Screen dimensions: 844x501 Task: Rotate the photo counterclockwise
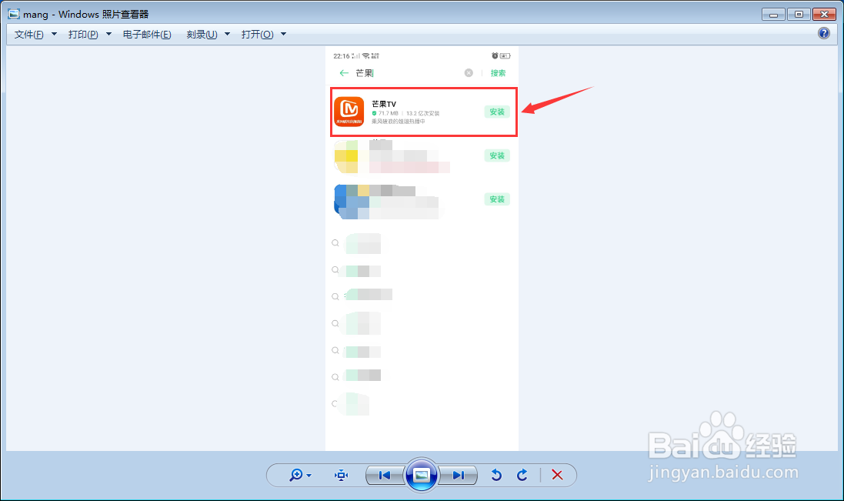[x=496, y=475]
